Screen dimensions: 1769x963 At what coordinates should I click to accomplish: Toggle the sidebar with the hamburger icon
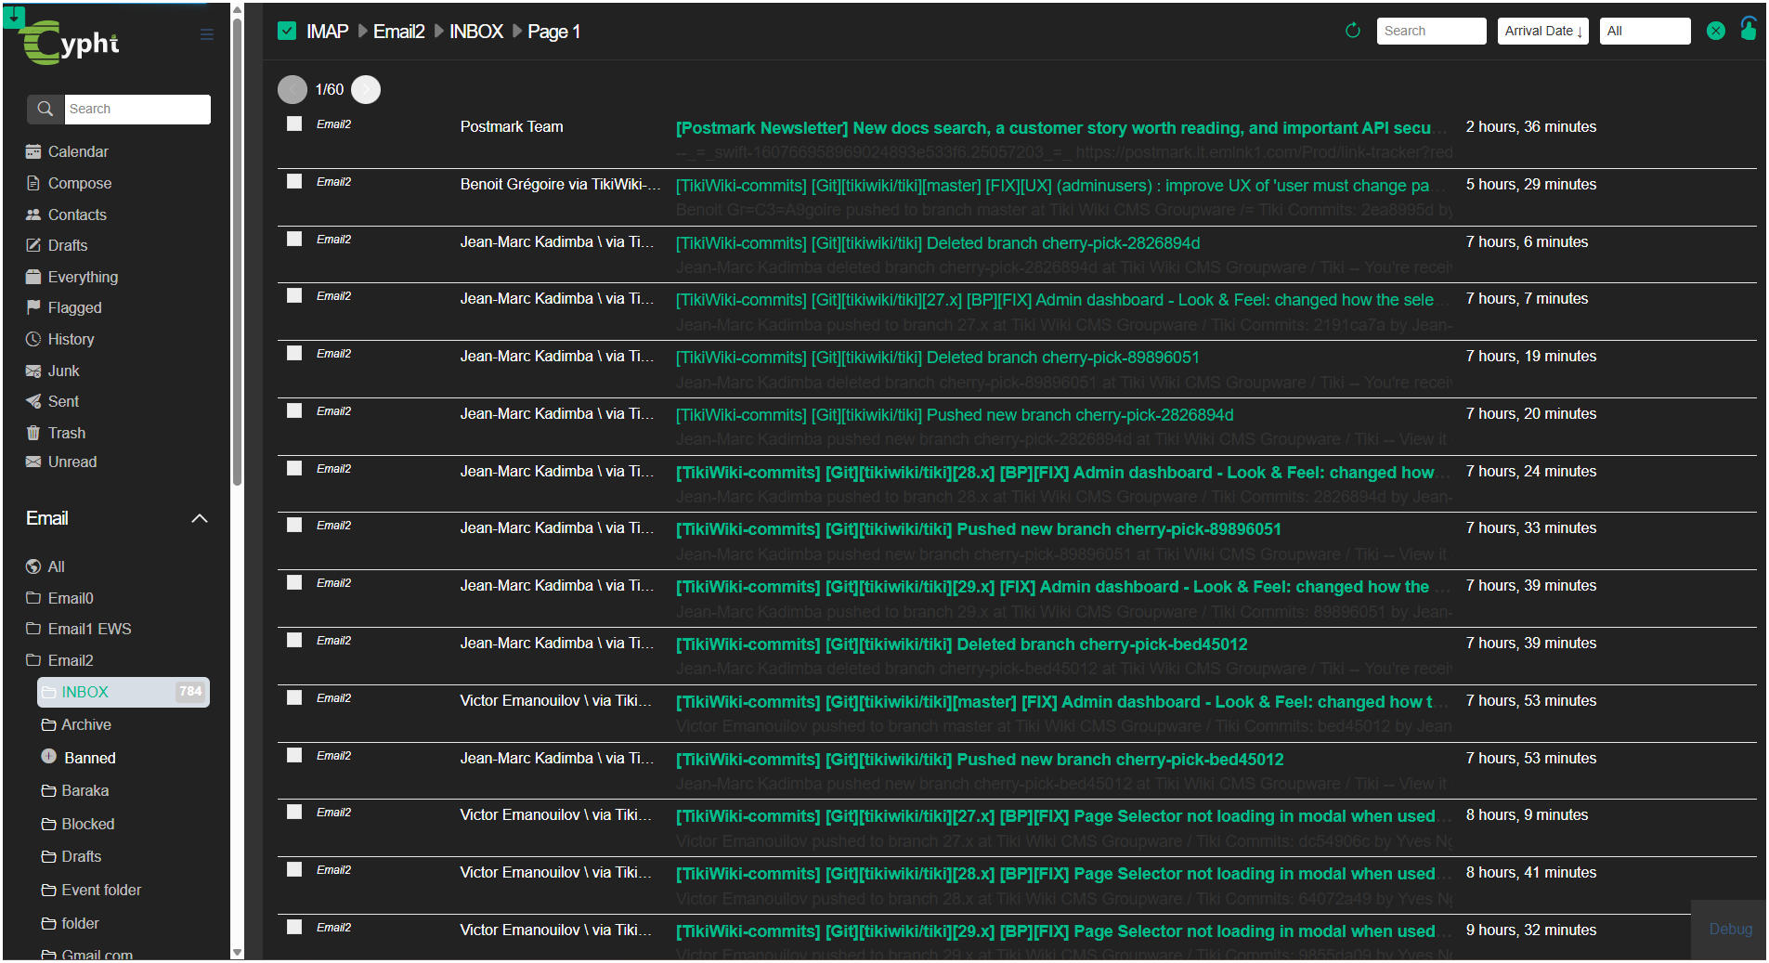pyautogui.click(x=206, y=35)
